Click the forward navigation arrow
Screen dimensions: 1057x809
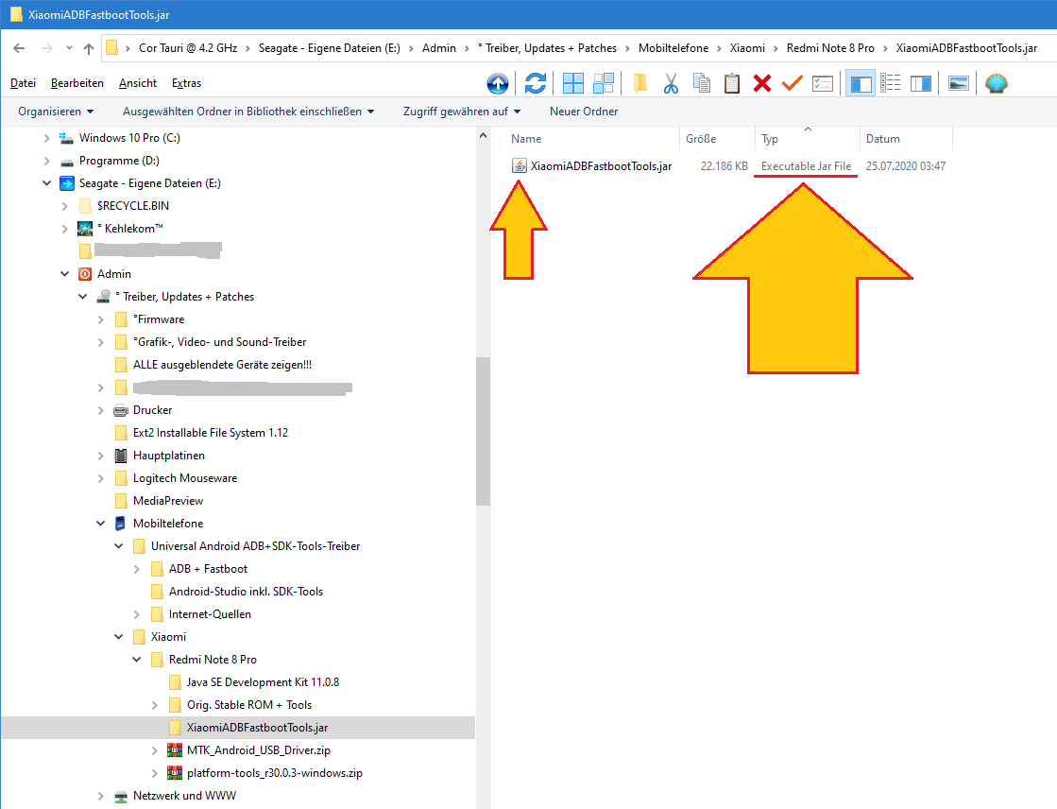pos(46,48)
